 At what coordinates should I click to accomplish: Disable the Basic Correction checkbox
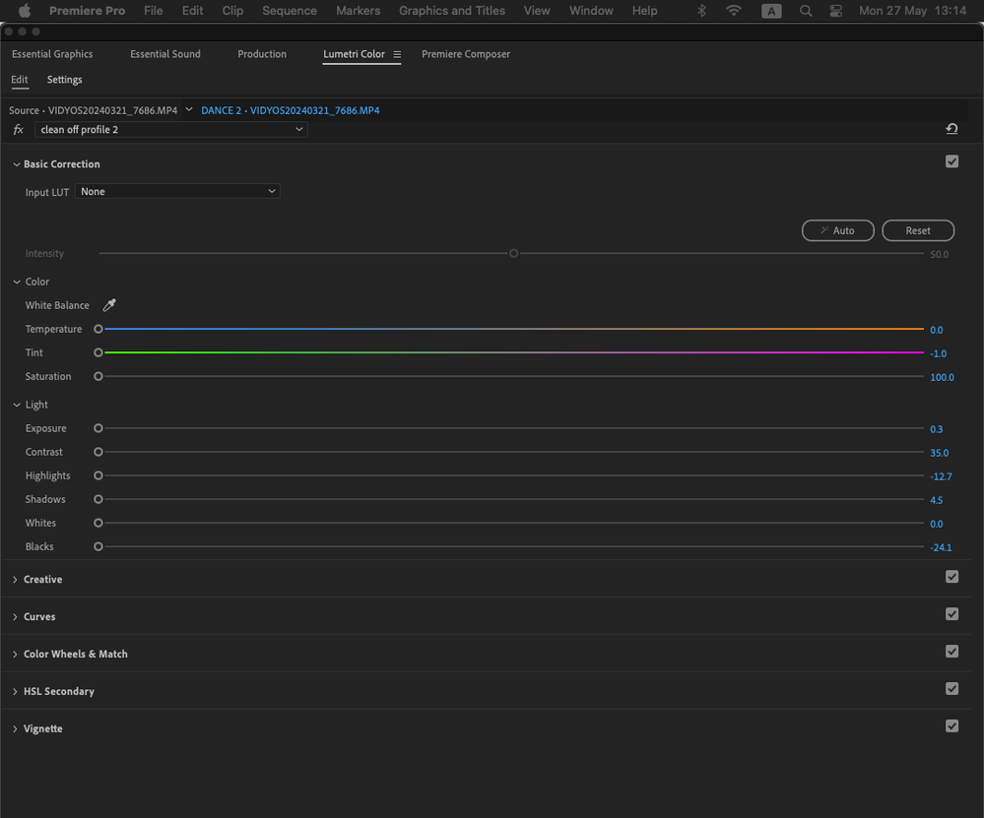point(951,161)
